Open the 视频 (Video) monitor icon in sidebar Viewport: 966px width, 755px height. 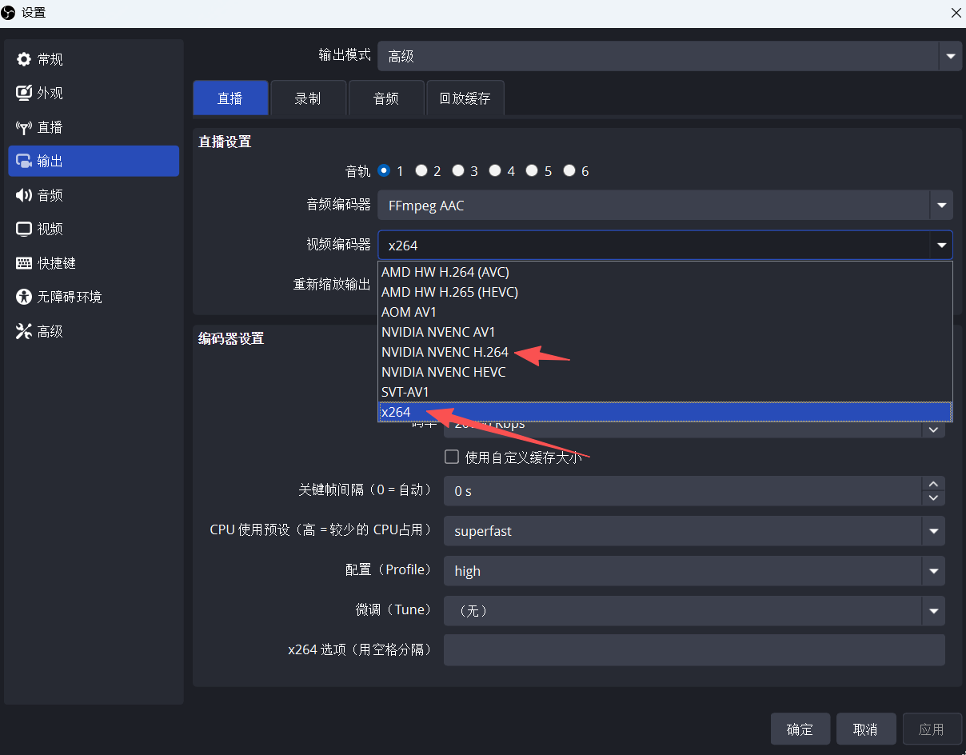[23, 230]
